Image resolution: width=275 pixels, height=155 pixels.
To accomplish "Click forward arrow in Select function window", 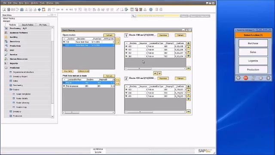I will coord(268,78).
